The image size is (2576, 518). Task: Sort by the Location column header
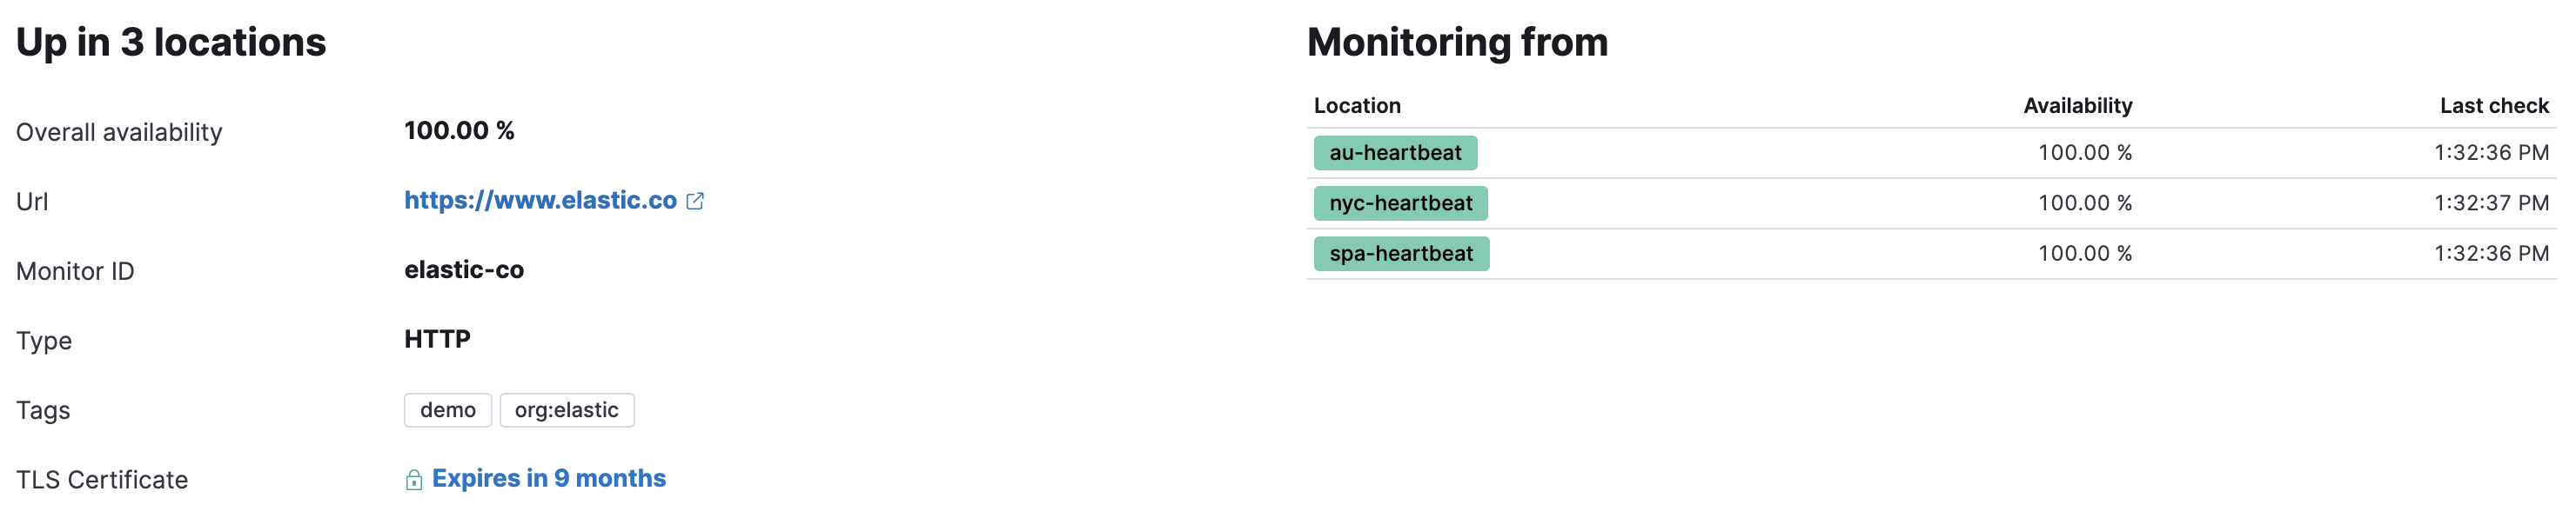(x=1356, y=105)
